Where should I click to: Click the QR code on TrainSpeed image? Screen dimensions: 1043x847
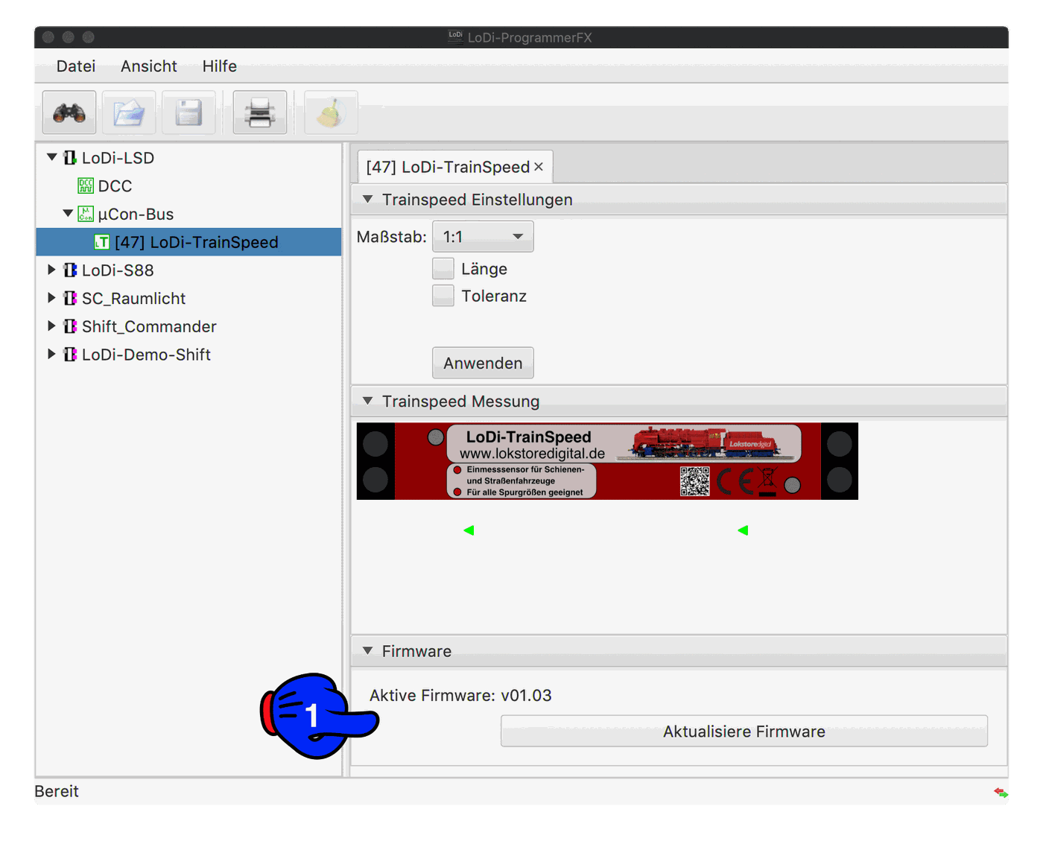coord(694,481)
